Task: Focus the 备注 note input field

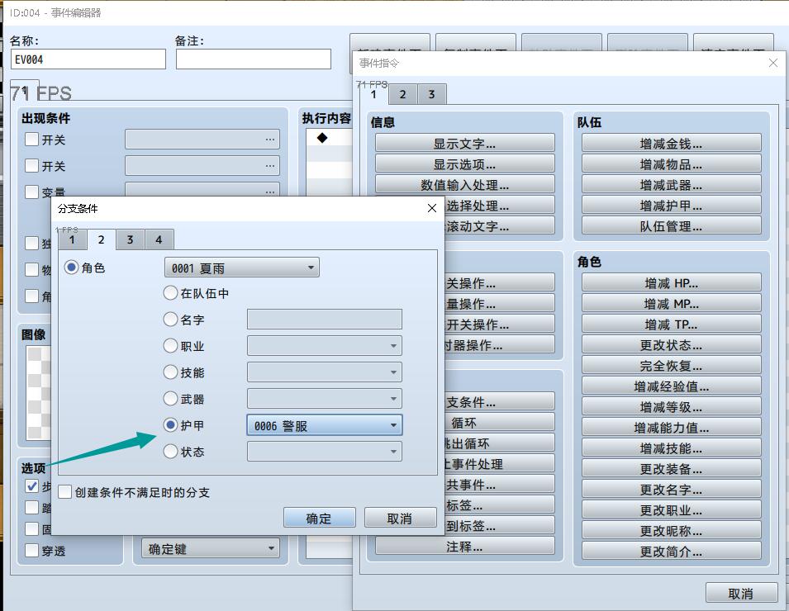Action: pos(253,59)
